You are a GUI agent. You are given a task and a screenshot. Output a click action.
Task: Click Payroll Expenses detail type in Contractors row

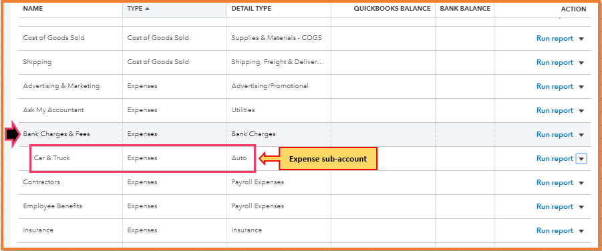(258, 182)
